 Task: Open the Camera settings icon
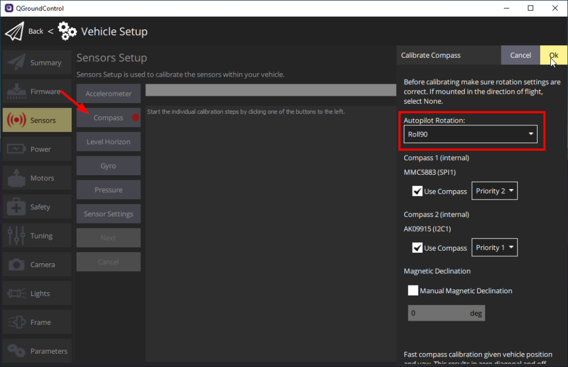pos(16,264)
